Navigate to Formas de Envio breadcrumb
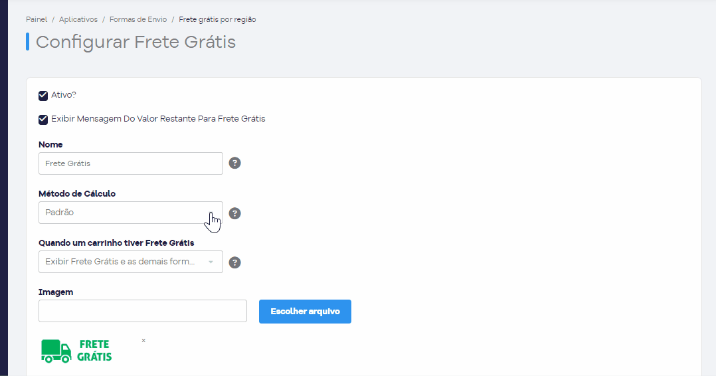Viewport: 716px width, 376px height. pos(138,20)
